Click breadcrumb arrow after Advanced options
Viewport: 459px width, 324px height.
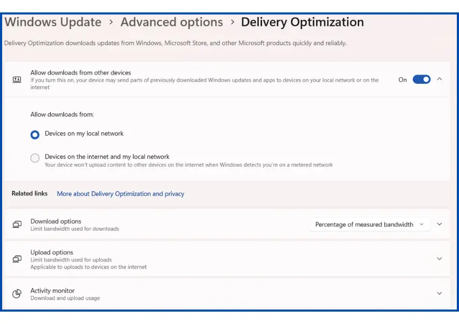coord(232,23)
